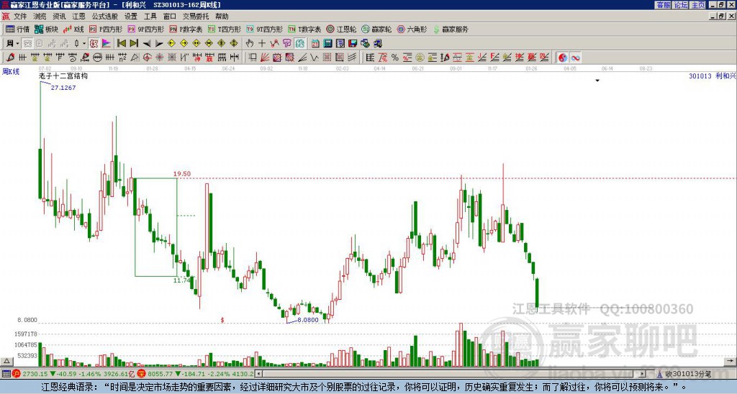The width and height of the screenshot is (737, 394).
Task: Toggle the yin-yang taiji icon
Action: coord(563,58)
